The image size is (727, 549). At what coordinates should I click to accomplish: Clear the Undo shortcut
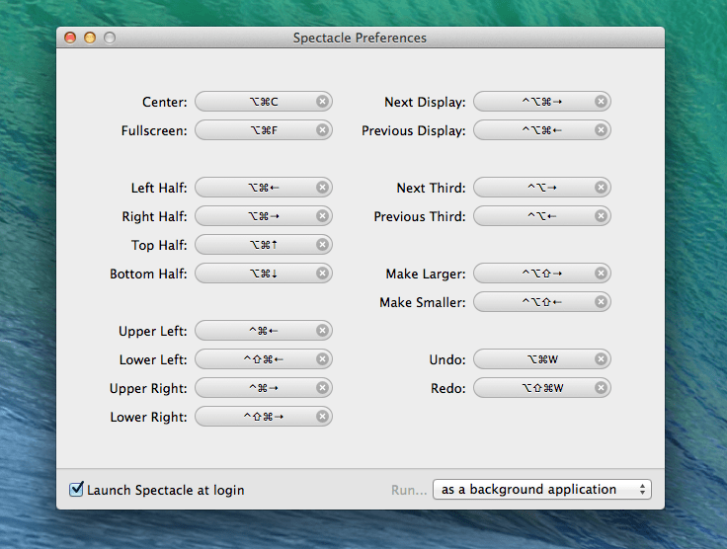coord(601,359)
